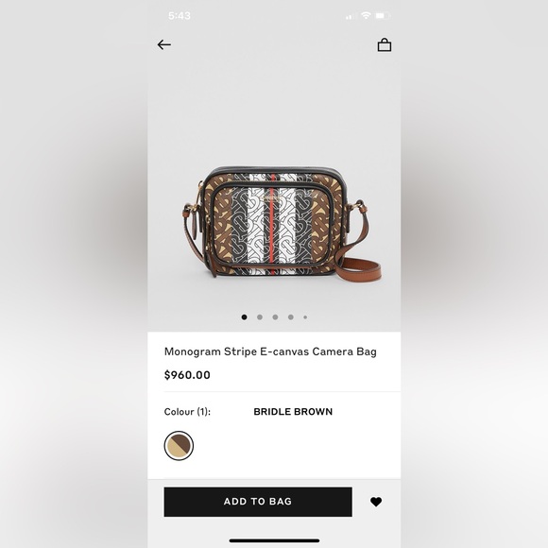This screenshot has width=548, height=548.
Task: Tap the home indicator bar
Action: (274, 540)
